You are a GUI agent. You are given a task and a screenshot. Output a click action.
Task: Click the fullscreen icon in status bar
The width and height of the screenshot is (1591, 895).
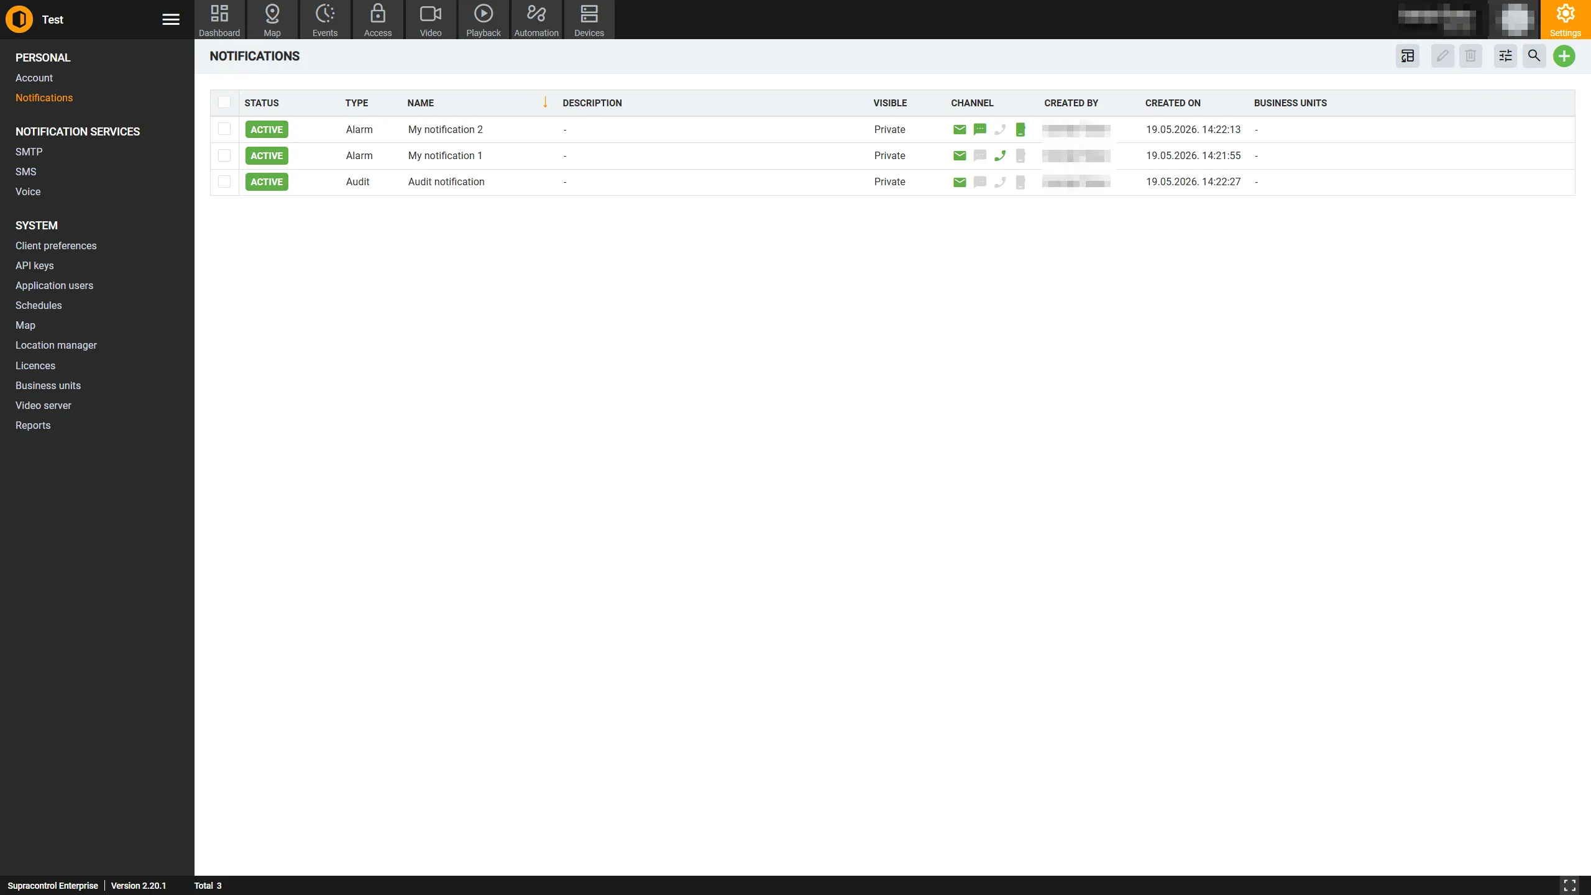[1570, 885]
